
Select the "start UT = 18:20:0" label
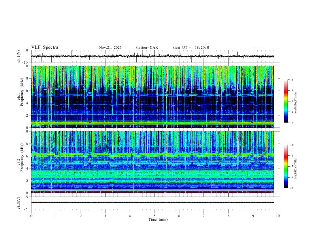pos(191,47)
